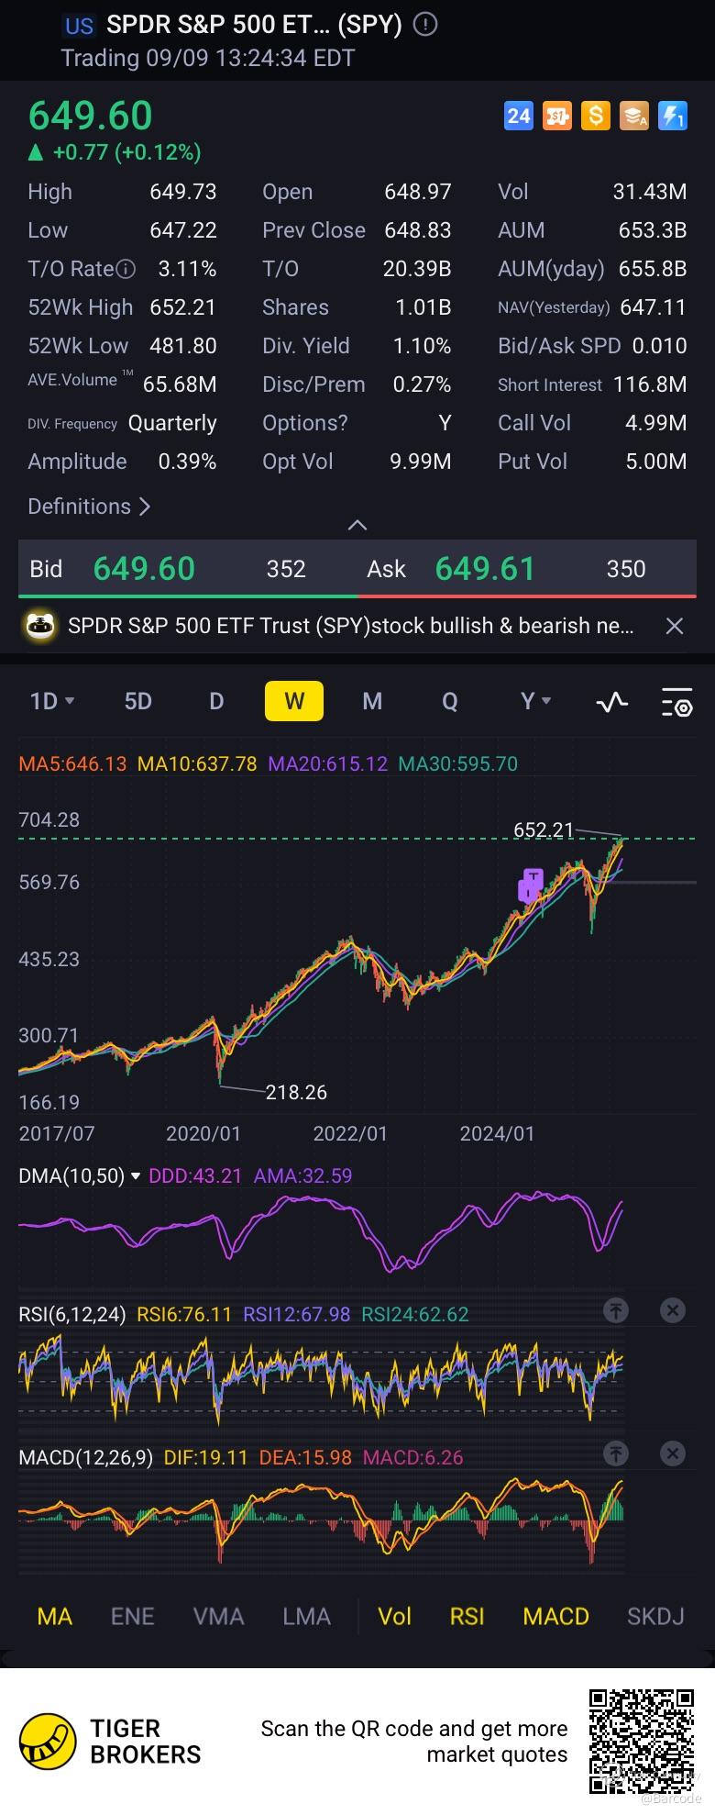Tap the MA5:646.13 legend value
The height and width of the screenshot is (1815, 715).
(x=72, y=763)
